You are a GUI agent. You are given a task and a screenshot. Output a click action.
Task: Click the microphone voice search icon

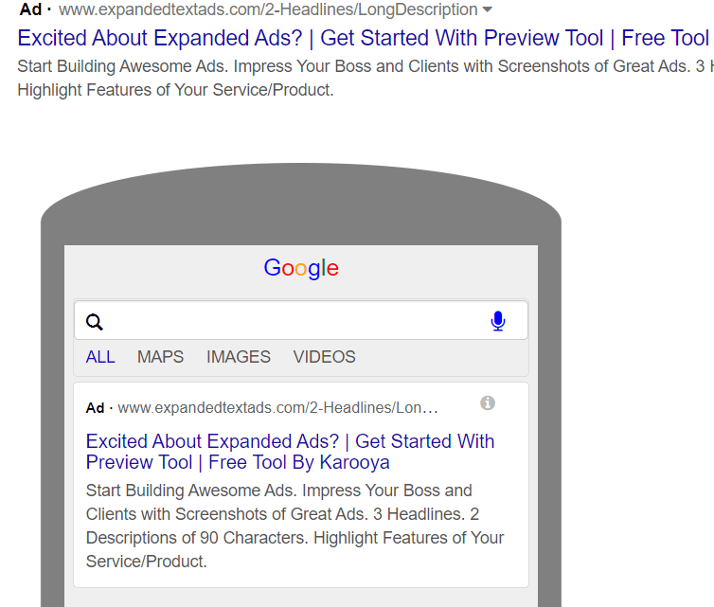498,321
